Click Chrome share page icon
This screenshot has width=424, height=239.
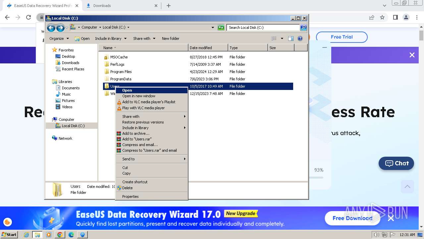pos(372,17)
